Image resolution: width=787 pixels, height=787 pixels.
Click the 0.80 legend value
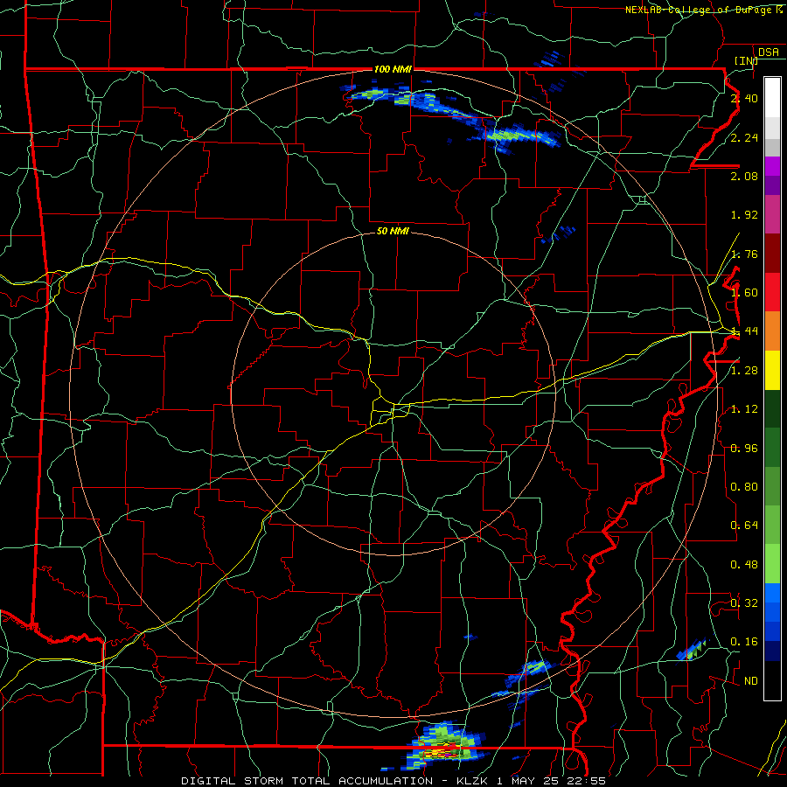pos(744,487)
